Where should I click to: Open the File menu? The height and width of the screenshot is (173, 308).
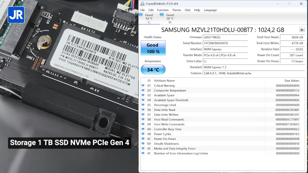coord(142,10)
